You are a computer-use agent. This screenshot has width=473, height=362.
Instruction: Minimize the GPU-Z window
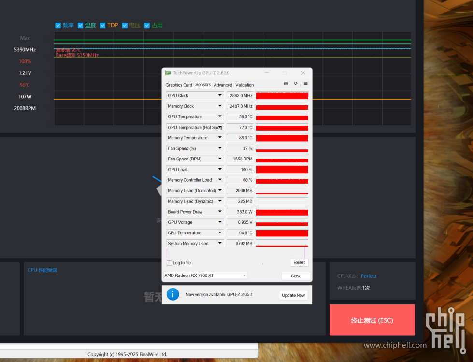[x=267, y=73]
